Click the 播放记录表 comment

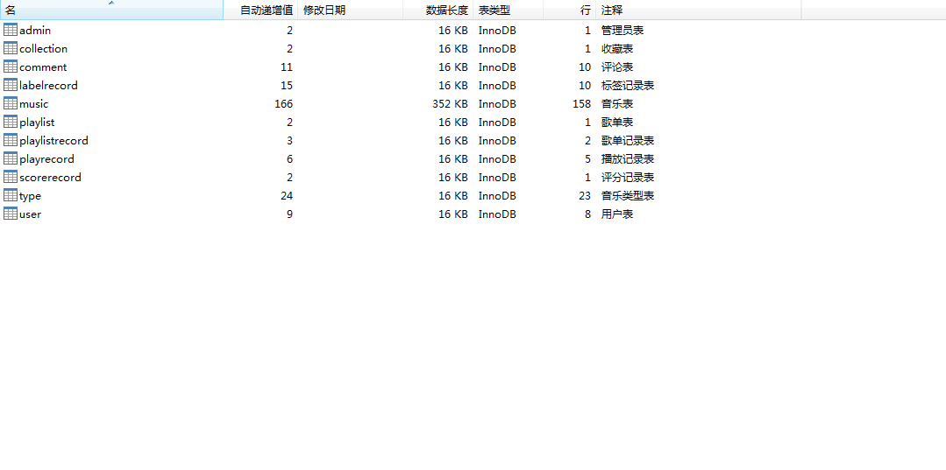[628, 159]
